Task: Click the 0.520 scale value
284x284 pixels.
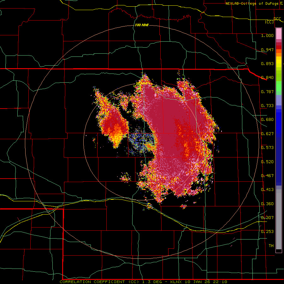Action: coord(267,162)
